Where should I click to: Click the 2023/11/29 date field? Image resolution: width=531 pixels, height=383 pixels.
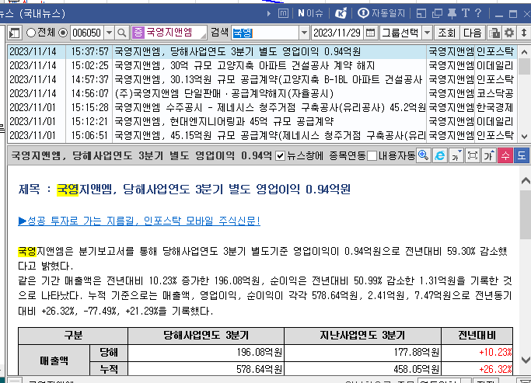click(337, 33)
